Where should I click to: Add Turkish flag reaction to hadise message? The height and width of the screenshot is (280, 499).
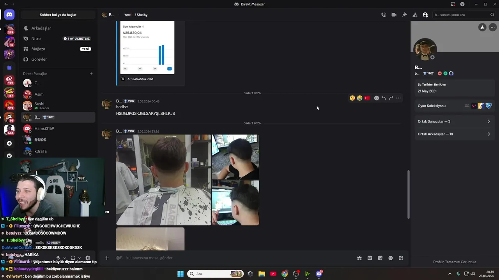pyautogui.click(x=367, y=98)
